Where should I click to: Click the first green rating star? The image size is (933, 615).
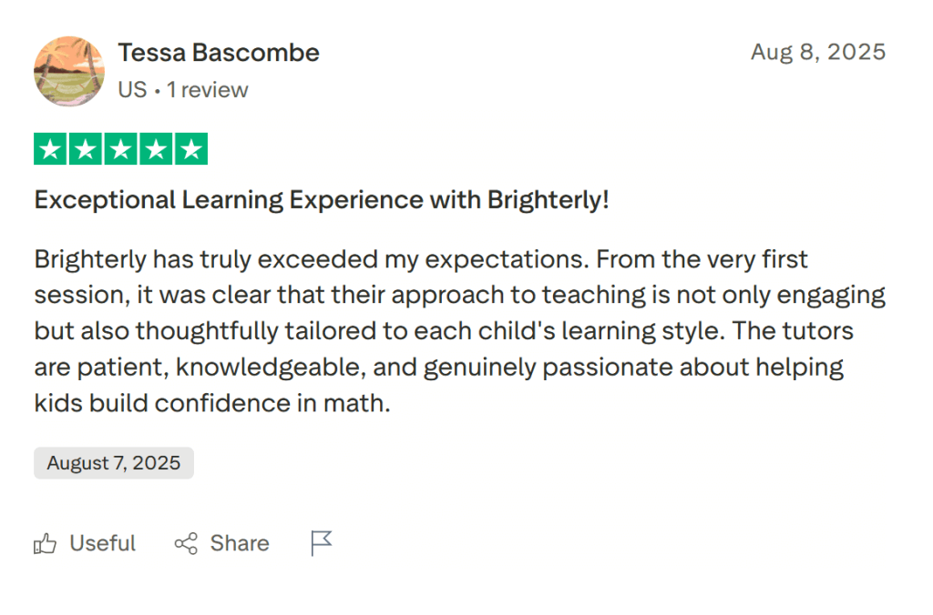point(51,149)
